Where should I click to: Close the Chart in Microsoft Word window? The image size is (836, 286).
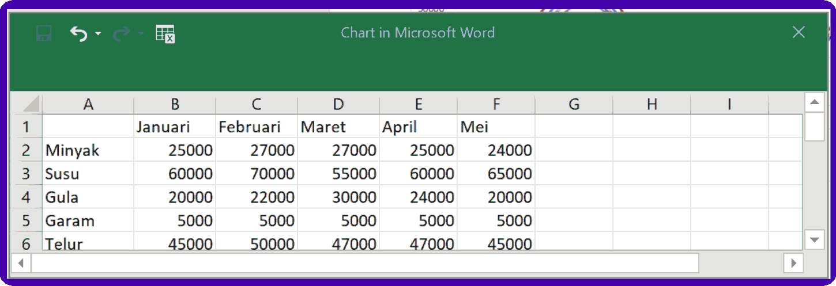click(x=799, y=33)
